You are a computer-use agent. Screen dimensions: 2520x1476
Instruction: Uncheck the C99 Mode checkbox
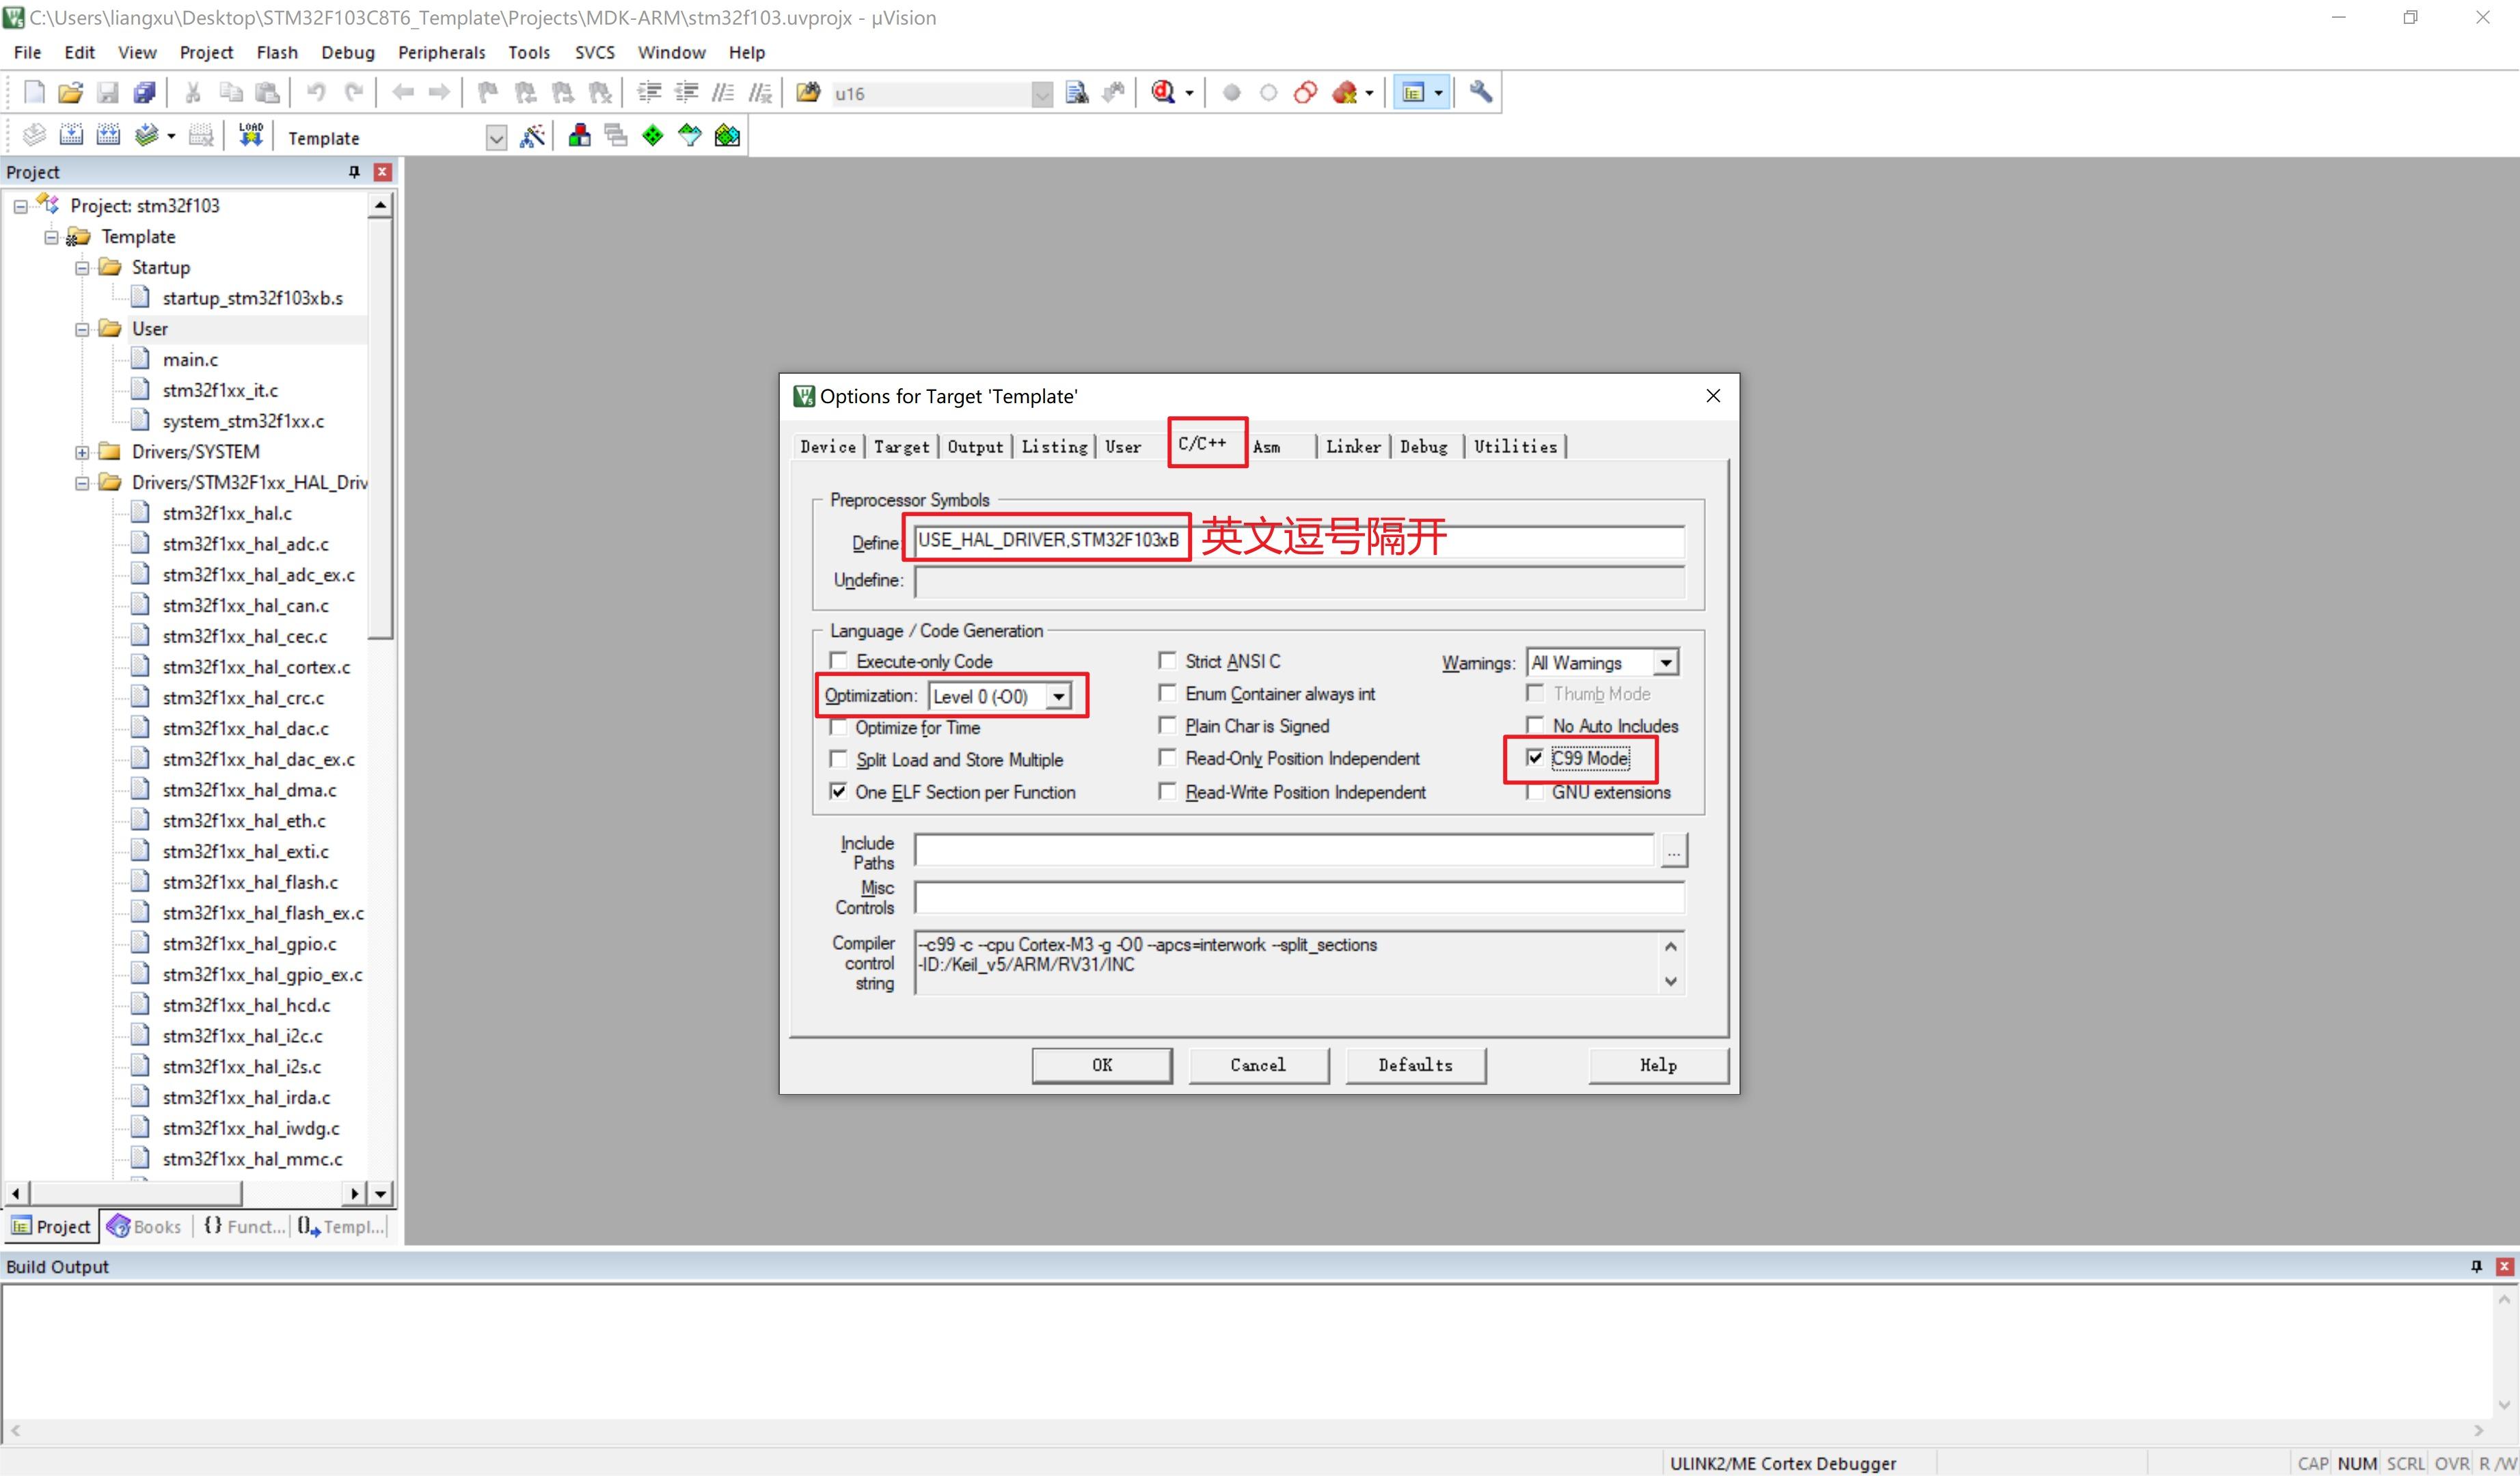coord(1535,758)
